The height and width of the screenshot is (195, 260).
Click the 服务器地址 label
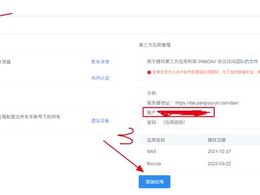click(159, 103)
